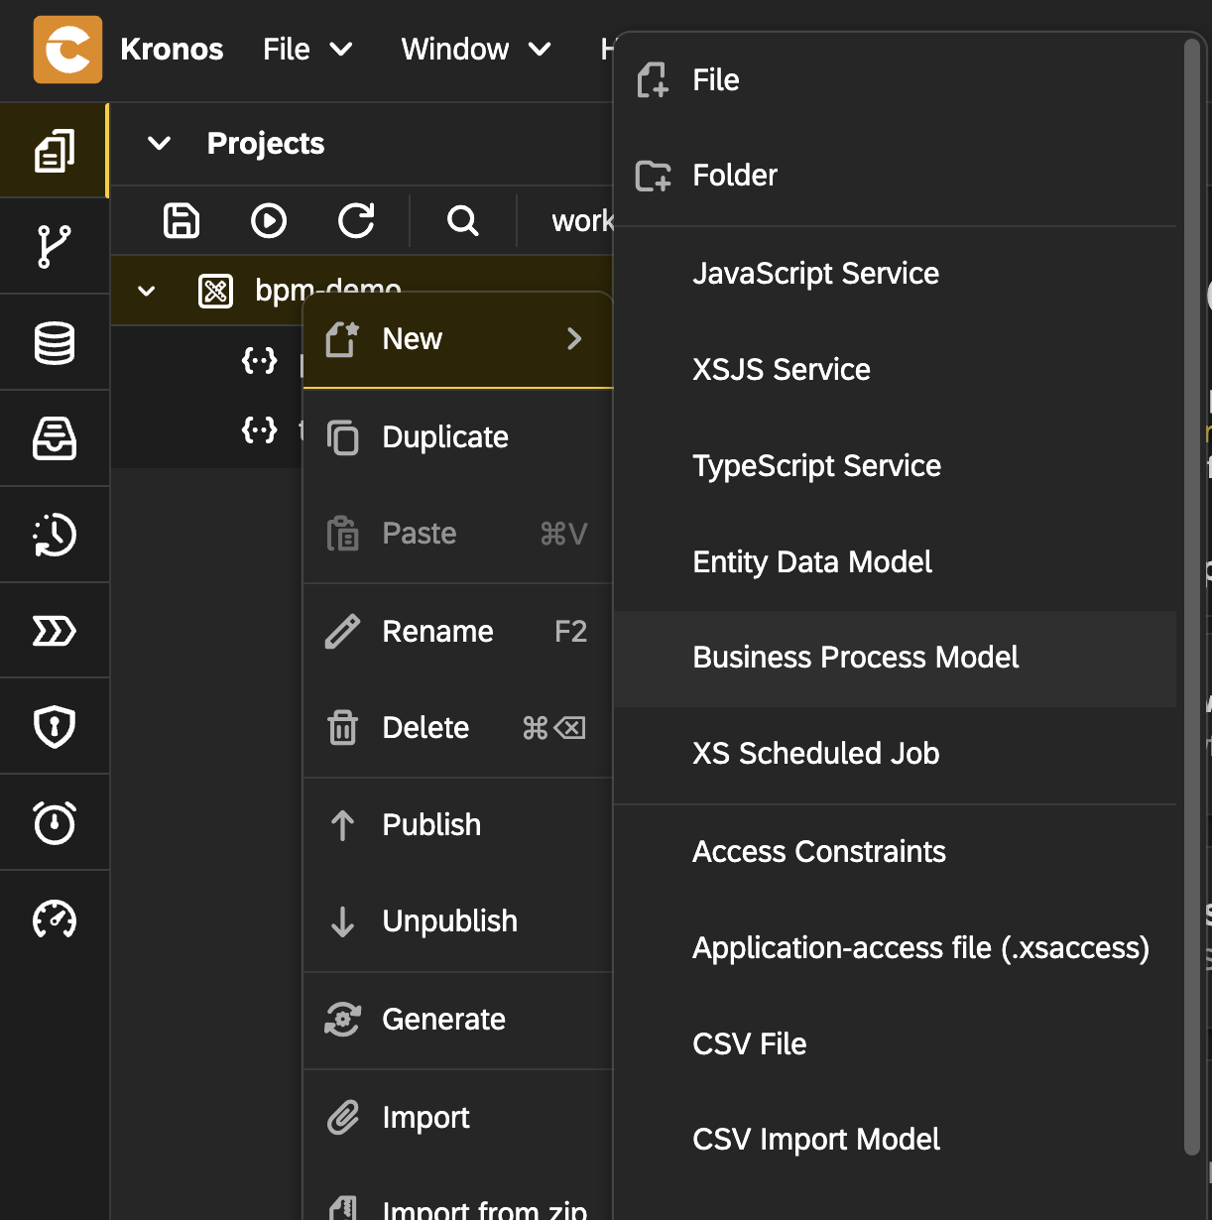Click the submenu vertical scrollbar

pos(1191,595)
